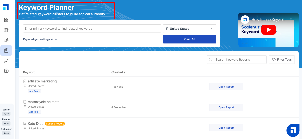Viewport: 302px width, 139px height.
Task: Select the magic wand AI tools icon
Action: pyautogui.click(x=6, y=40)
